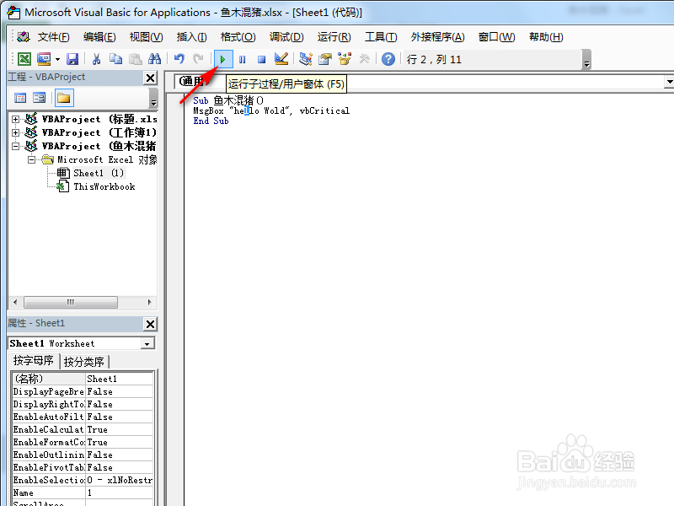Open Object Browser toolbar icon
Image resolution: width=674 pixels, height=506 pixels.
pyautogui.click(x=345, y=59)
